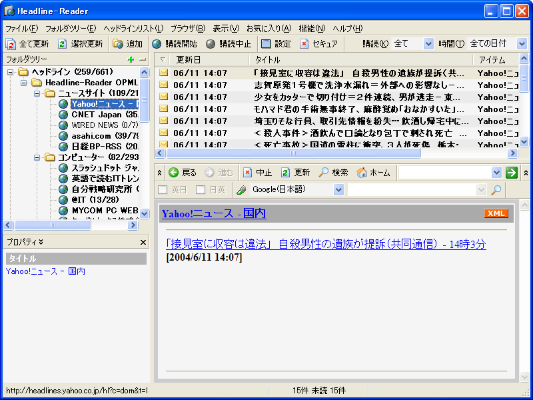Click the 選択更新 (update selected) toolbar icon
Image resolution: width=533 pixels, height=400 pixels.
[x=62, y=44]
